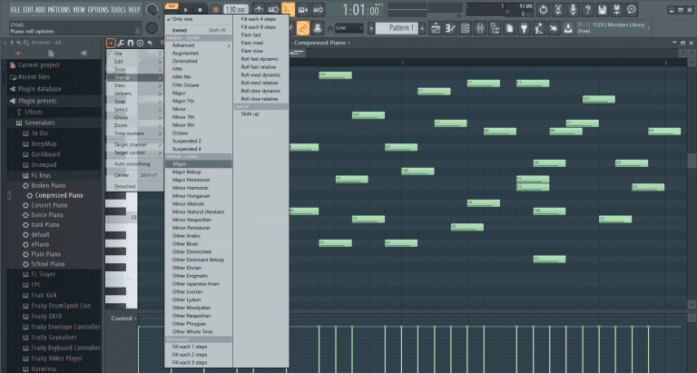Image resolution: width=697 pixels, height=373 pixels.
Task: Toggle Detached option in piano roll menu
Action: click(x=135, y=186)
